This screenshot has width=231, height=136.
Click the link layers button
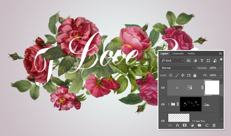pyautogui.click(x=170, y=125)
